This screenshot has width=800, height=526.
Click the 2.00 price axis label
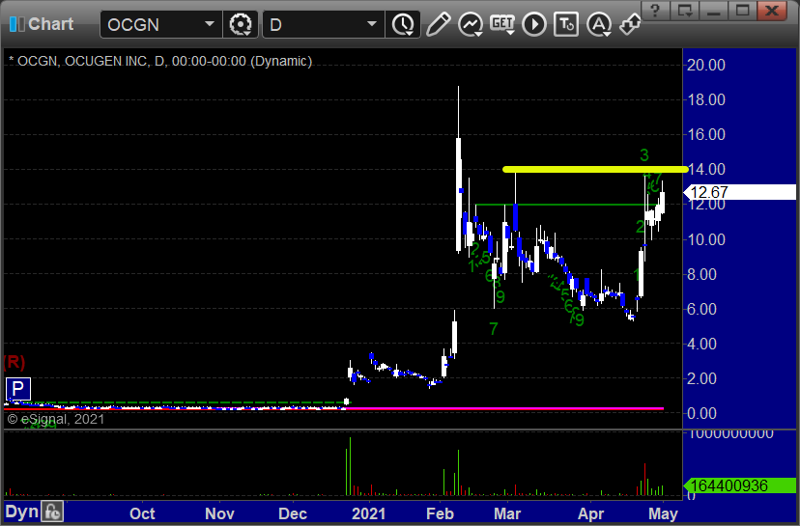point(702,378)
